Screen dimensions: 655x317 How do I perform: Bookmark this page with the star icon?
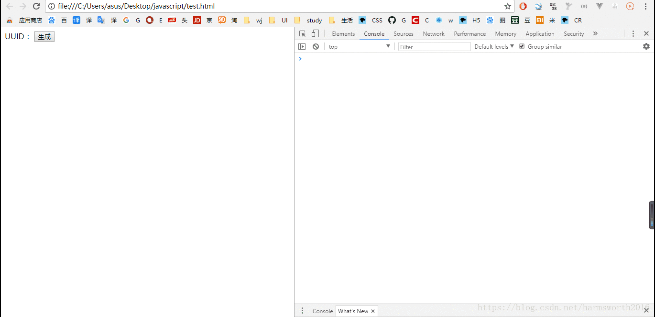[508, 6]
